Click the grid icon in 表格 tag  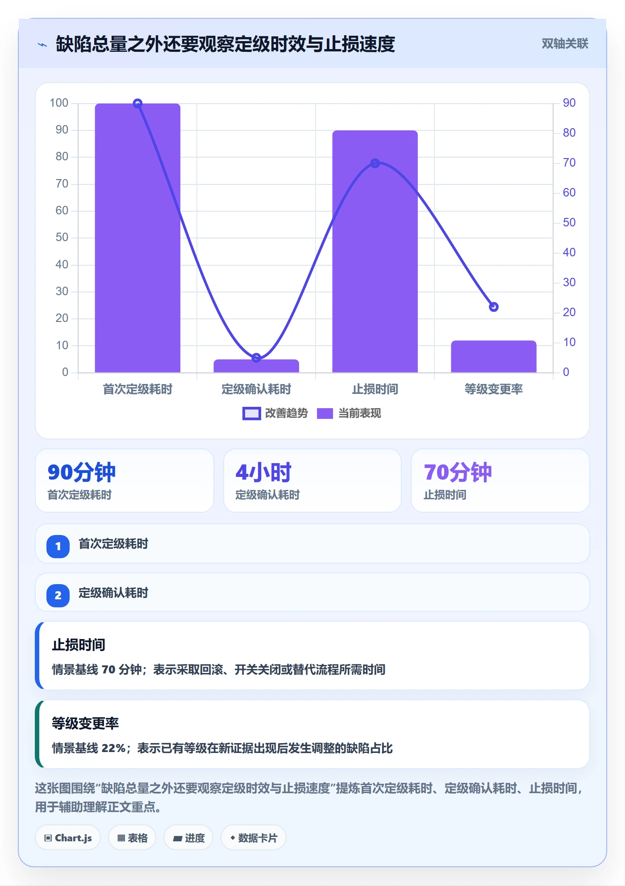point(121,838)
